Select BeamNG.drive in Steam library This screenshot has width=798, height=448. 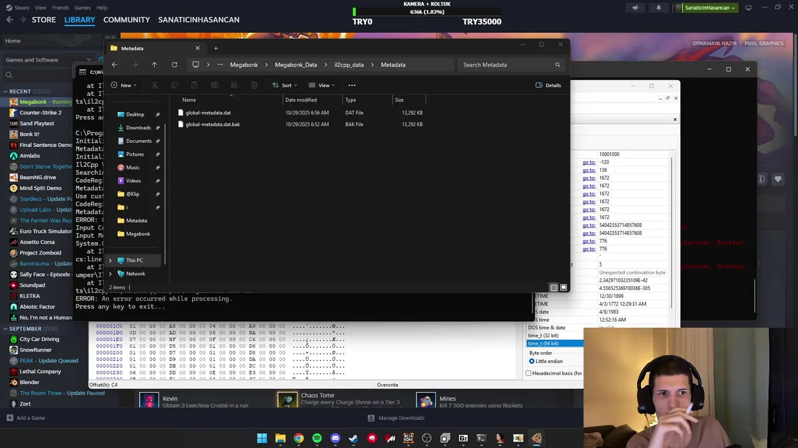(37, 177)
